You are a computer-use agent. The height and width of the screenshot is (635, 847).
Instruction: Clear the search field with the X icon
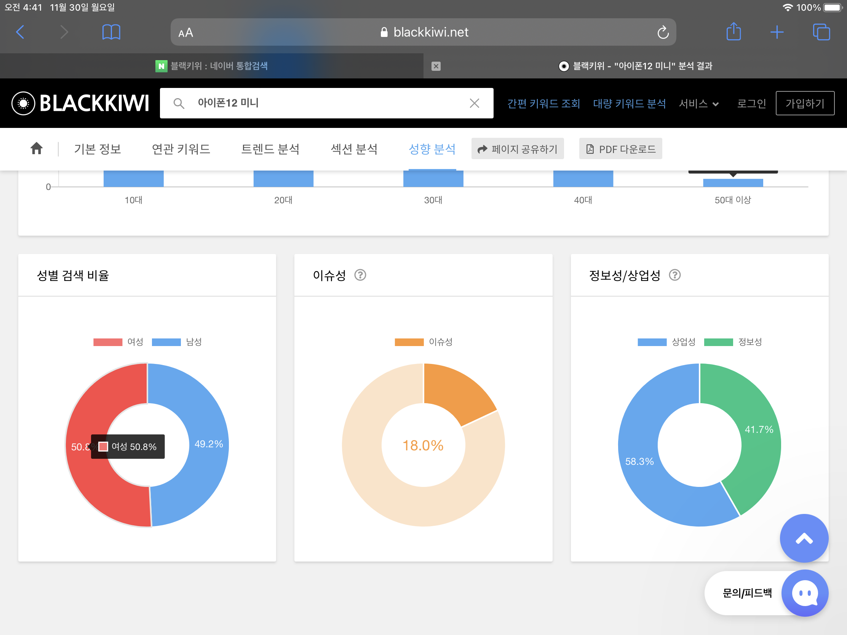(474, 103)
